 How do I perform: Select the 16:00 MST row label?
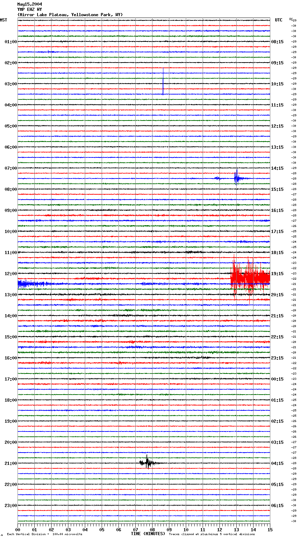(11, 358)
